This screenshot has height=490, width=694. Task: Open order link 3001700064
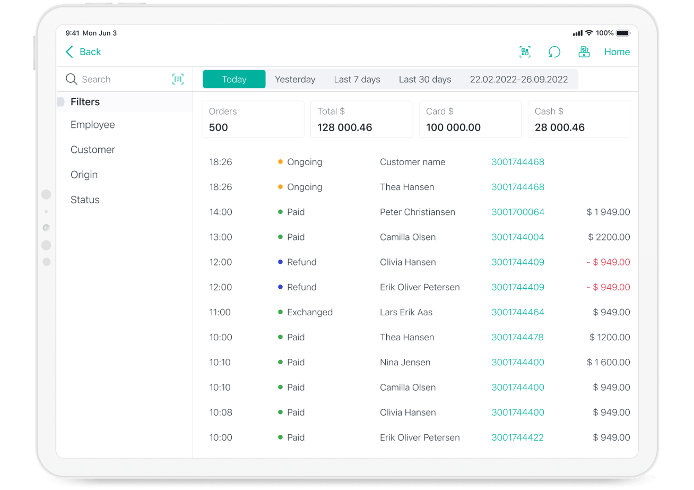[518, 212]
